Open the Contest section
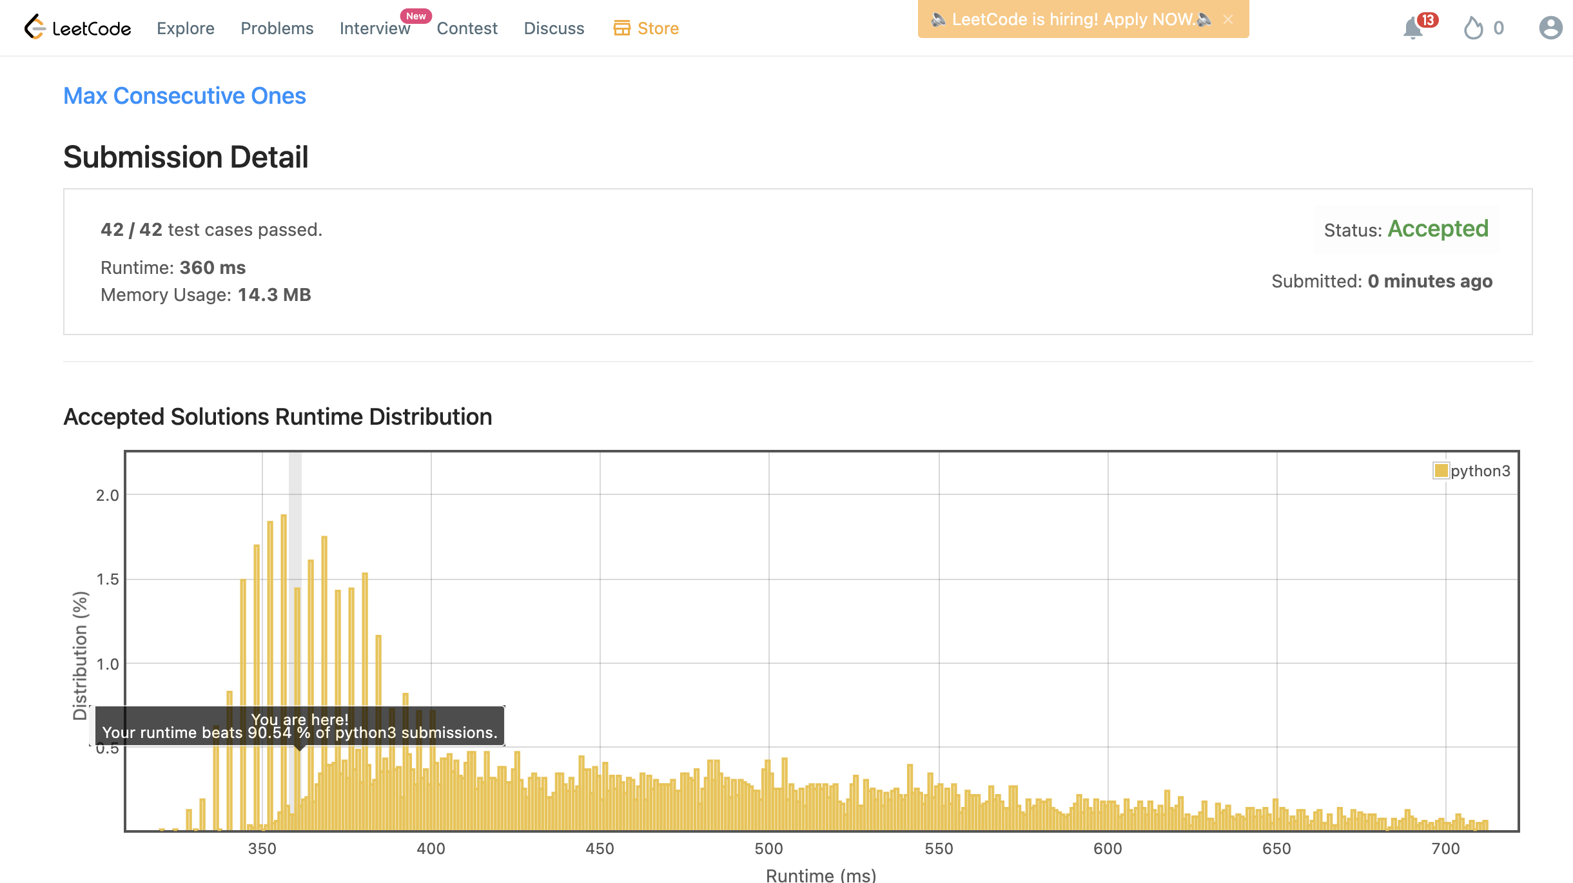Viewport: 1573px width, 883px height. coord(467,28)
